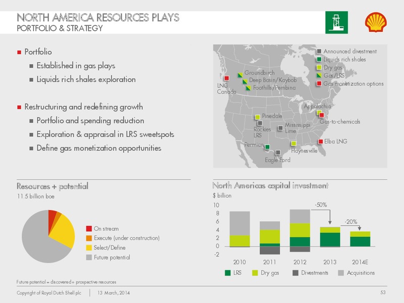Click the 2013 LRS green bar segment

330,239
